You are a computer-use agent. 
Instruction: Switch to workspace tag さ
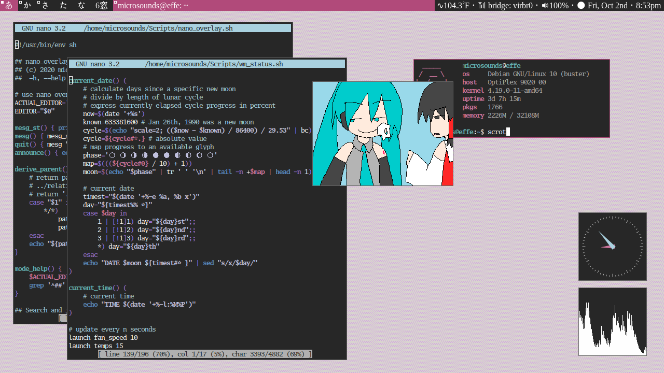coord(46,5)
